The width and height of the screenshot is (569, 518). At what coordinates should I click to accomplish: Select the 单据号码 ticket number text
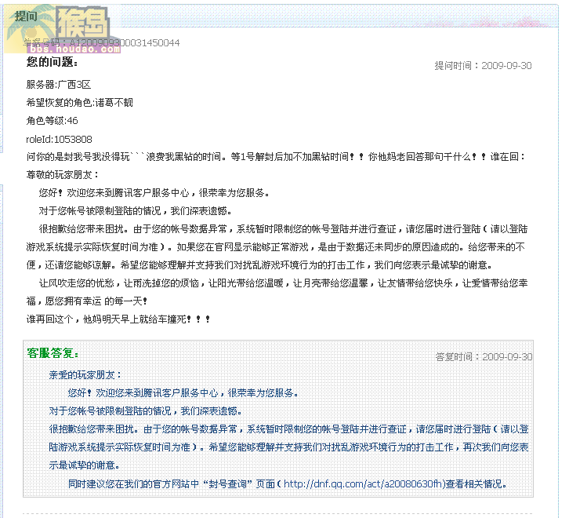(x=102, y=43)
